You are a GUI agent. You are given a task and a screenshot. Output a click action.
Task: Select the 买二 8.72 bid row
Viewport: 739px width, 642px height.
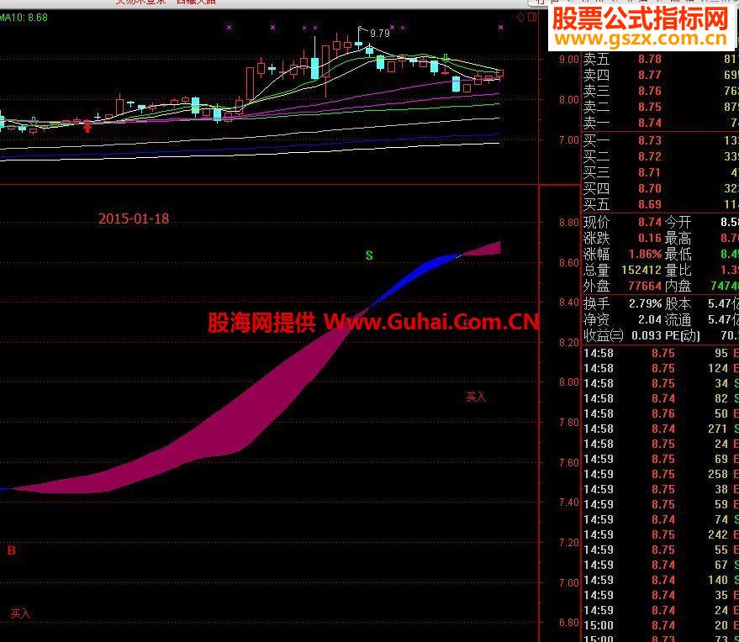point(660,156)
